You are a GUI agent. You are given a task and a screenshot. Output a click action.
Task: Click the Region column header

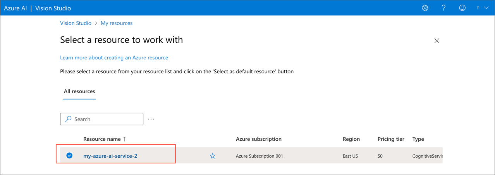pyautogui.click(x=351, y=139)
